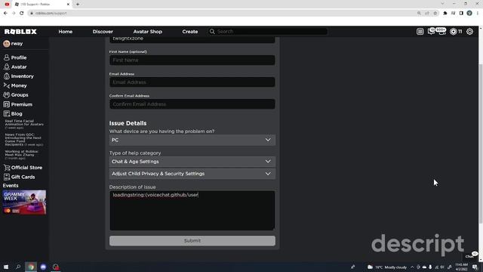Open Real Time Facial Animation blog post
This screenshot has height=272, width=483.
tap(24, 124)
